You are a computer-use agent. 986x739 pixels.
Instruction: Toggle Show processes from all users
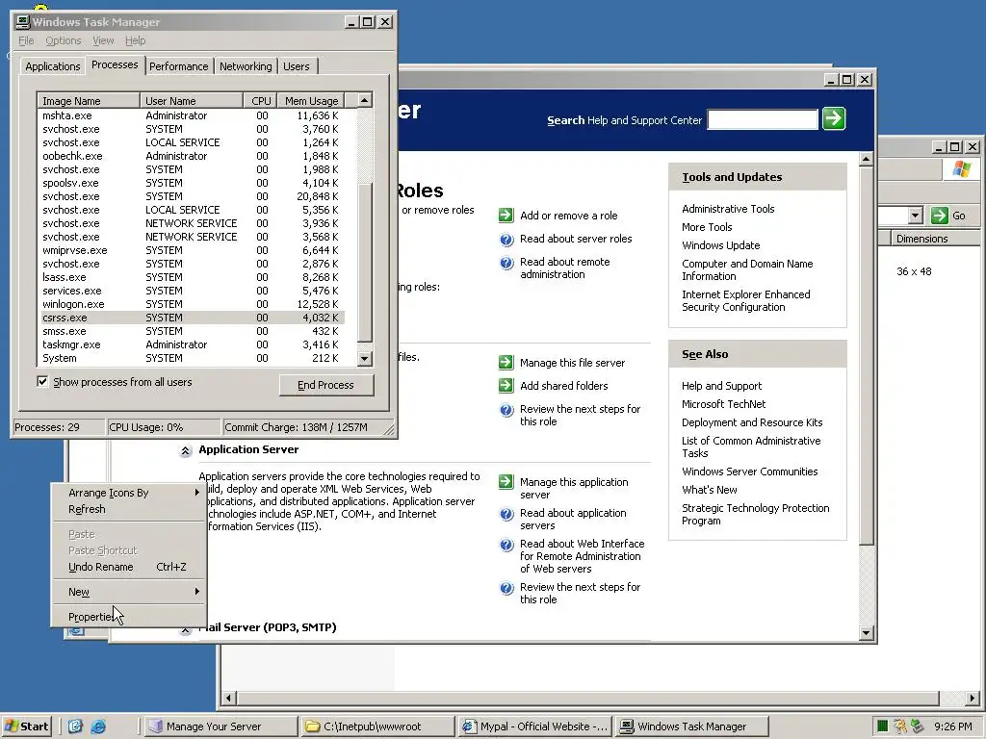42,381
